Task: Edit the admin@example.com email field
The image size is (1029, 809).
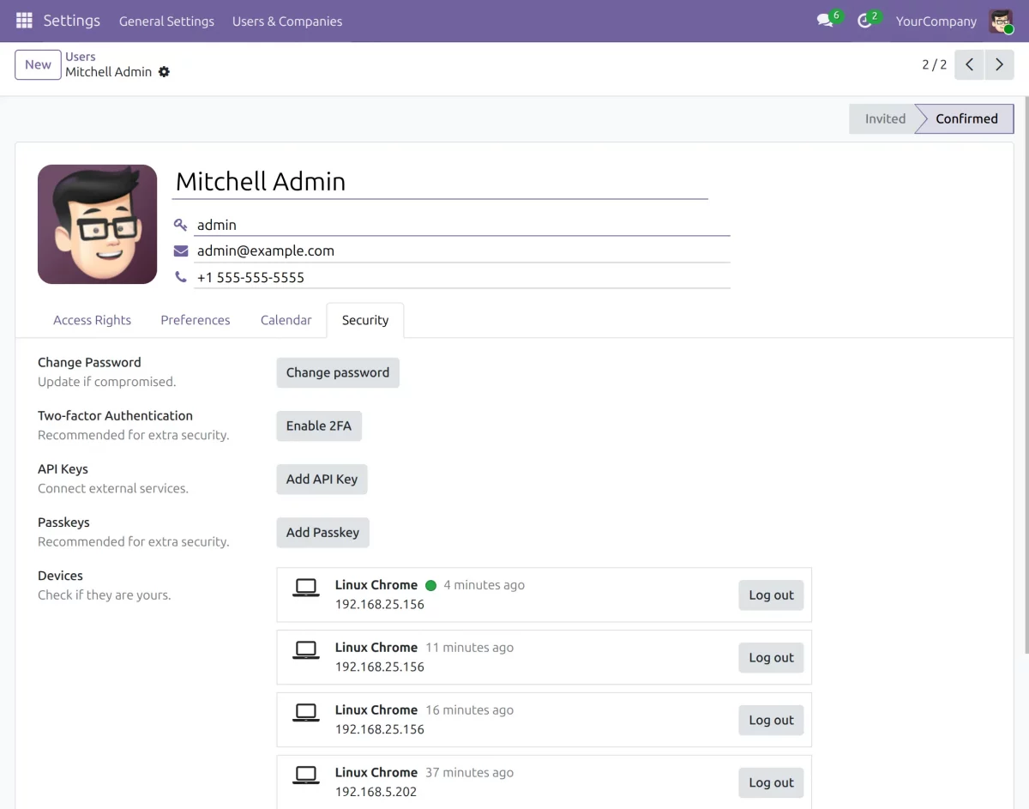Action: tap(462, 251)
